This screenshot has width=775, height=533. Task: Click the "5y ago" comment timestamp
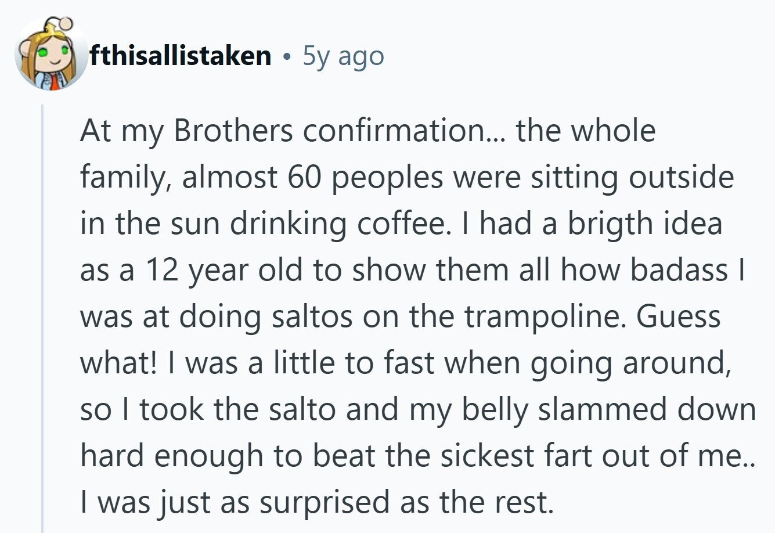pos(343,56)
